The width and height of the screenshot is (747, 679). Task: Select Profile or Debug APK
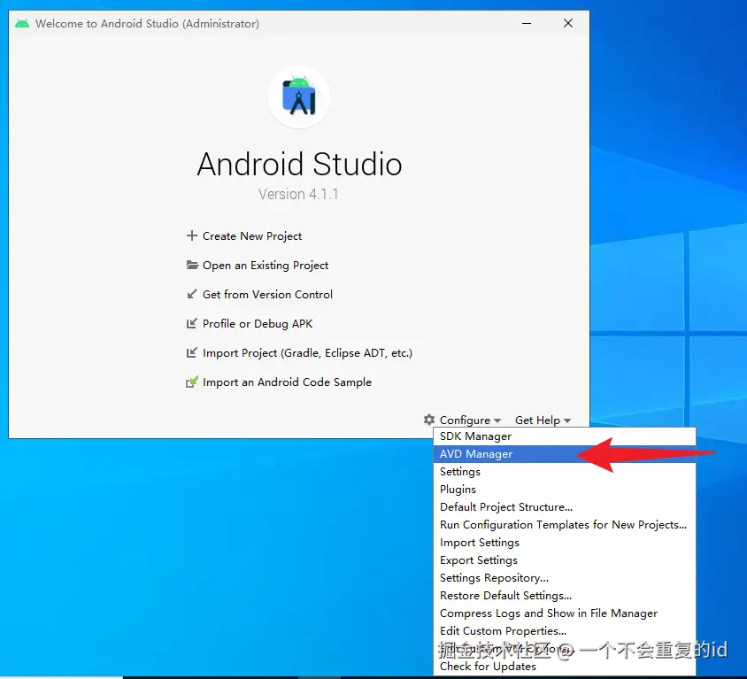(258, 323)
